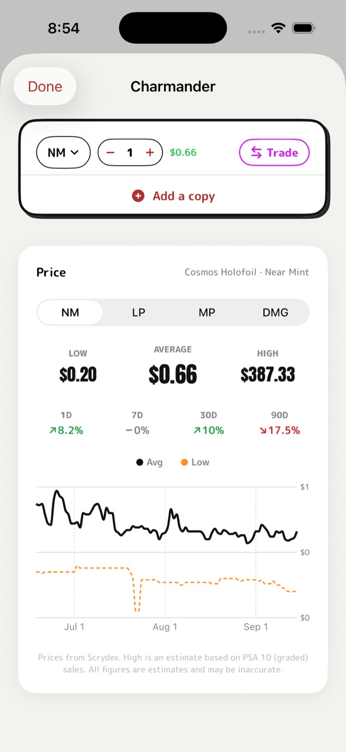Screen dimensions: 346x752
Task: Select the NM price segment
Action: point(70,312)
